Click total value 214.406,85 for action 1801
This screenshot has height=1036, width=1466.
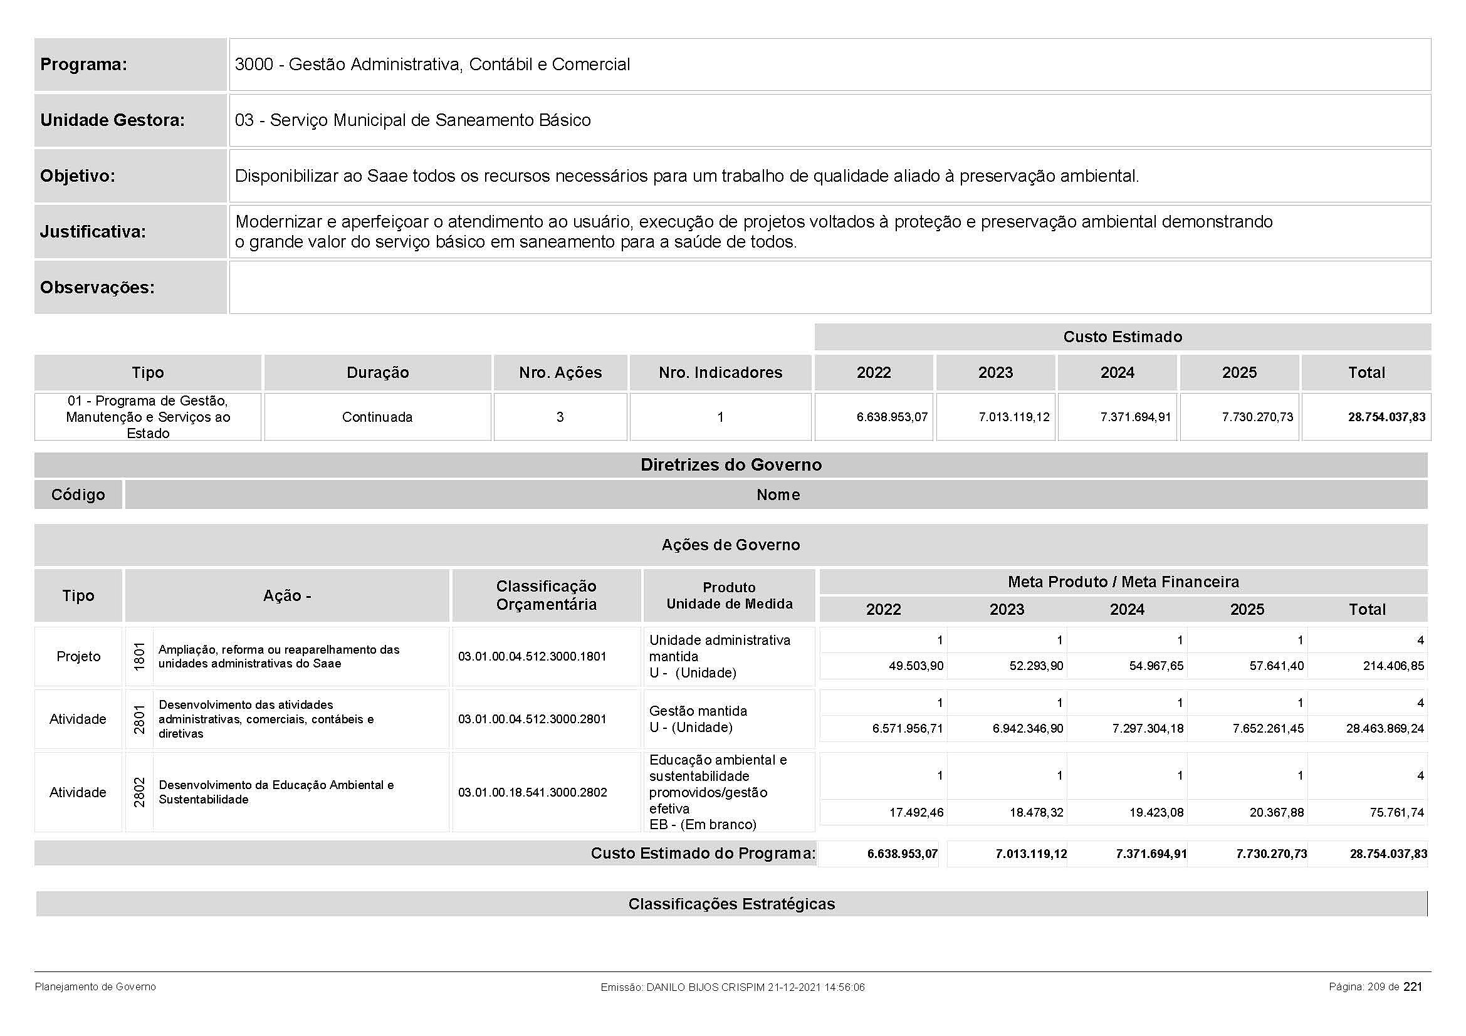pyautogui.click(x=1393, y=666)
